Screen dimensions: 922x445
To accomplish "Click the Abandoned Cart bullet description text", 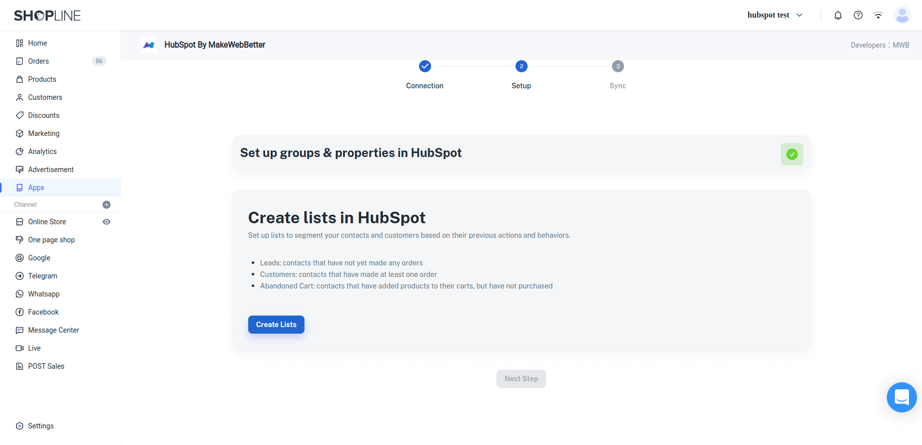I will tap(406, 286).
